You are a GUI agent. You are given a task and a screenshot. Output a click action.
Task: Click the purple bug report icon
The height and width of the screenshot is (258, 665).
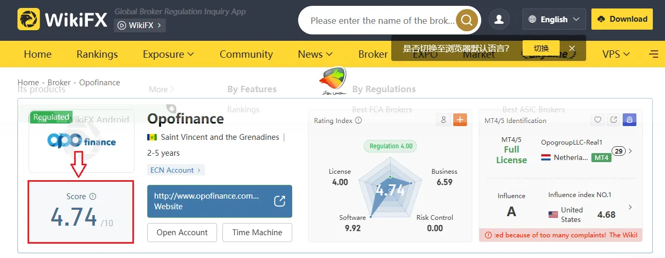pyautogui.click(x=629, y=120)
